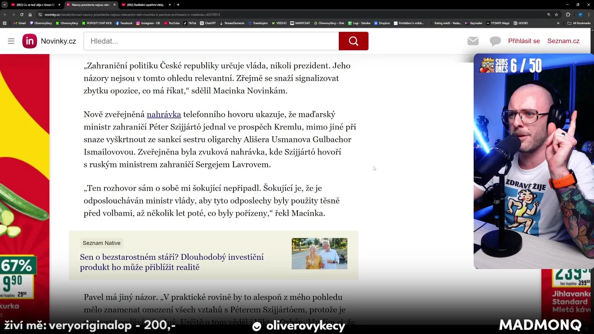Click the red search magnifier button

pos(354,41)
